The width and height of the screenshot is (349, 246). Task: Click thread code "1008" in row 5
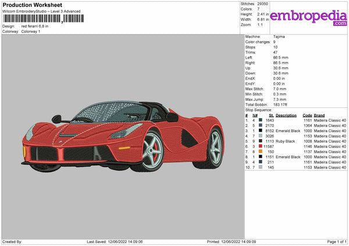pos(308,141)
